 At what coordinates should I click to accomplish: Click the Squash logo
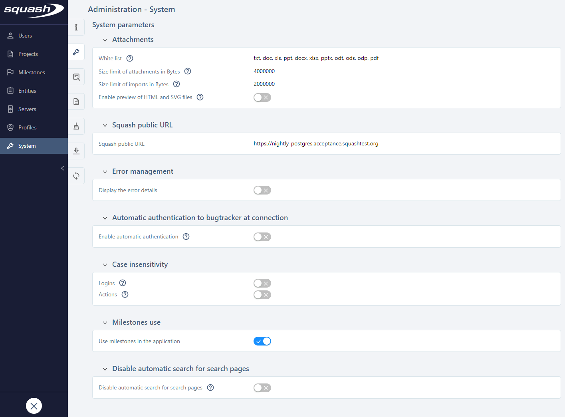pyautogui.click(x=34, y=11)
